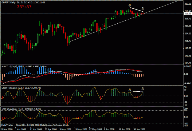This screenshot has height=131, width=192.
Task: Click the red 335:37 candle countdown timer
Action: click(x=24, y=7)
